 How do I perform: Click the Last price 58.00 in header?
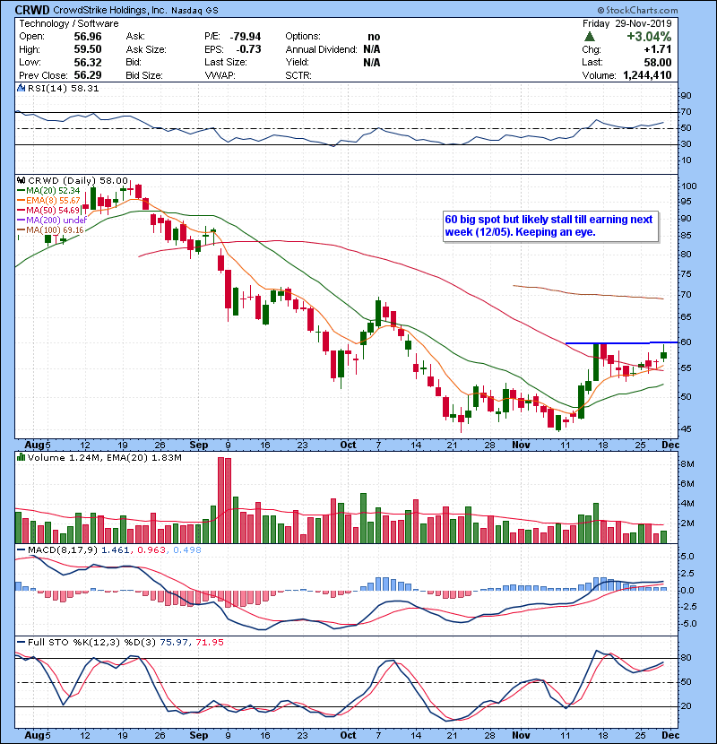[658, 62]
